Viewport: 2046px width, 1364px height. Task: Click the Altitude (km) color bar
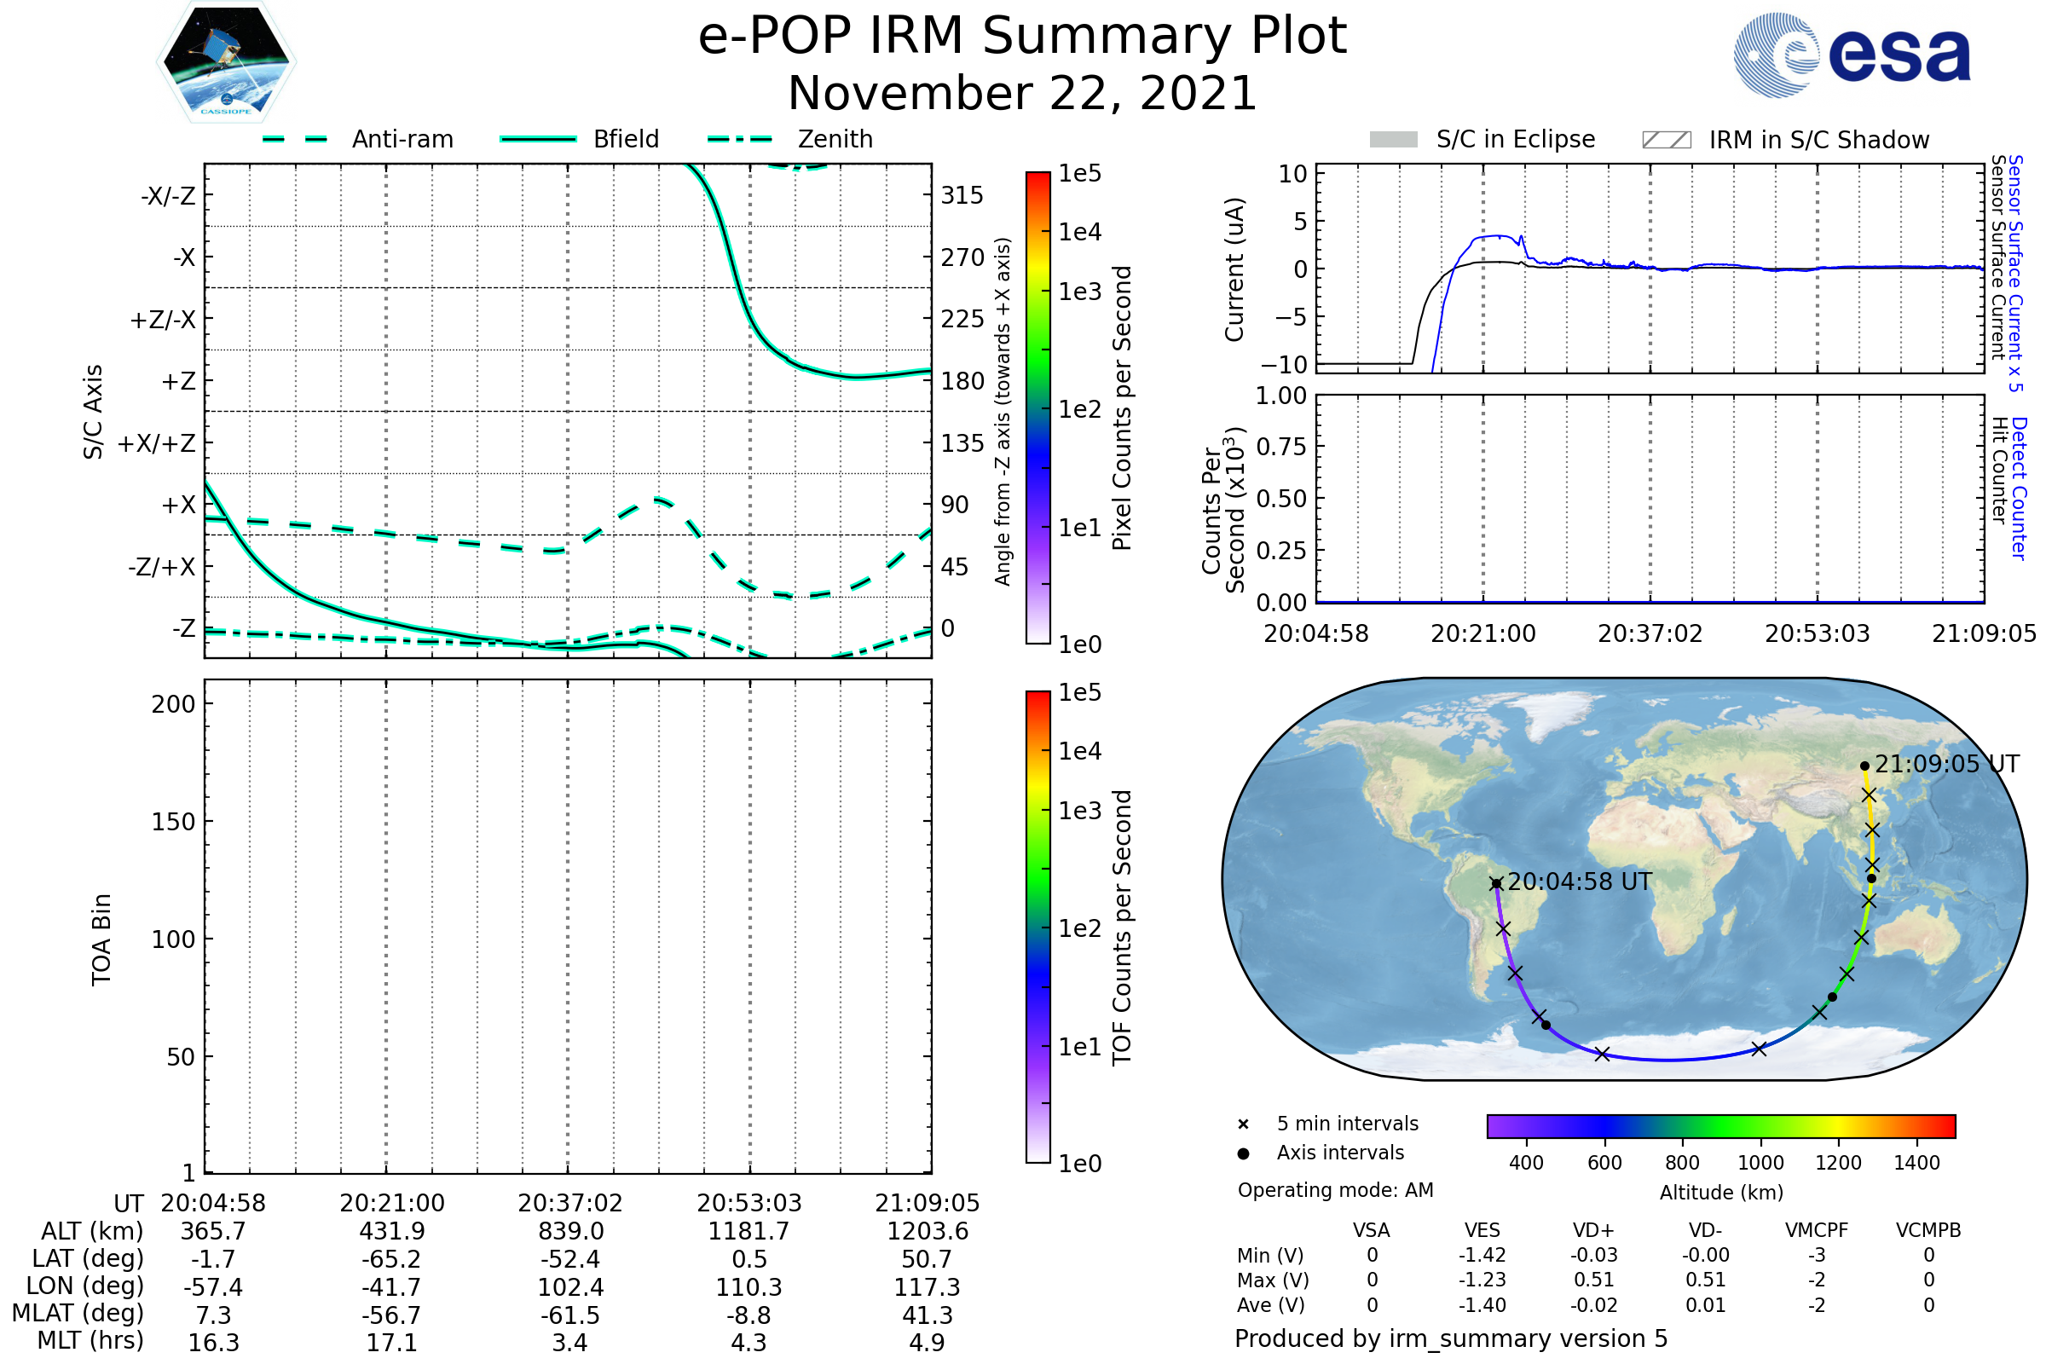click(1720, 1125)
